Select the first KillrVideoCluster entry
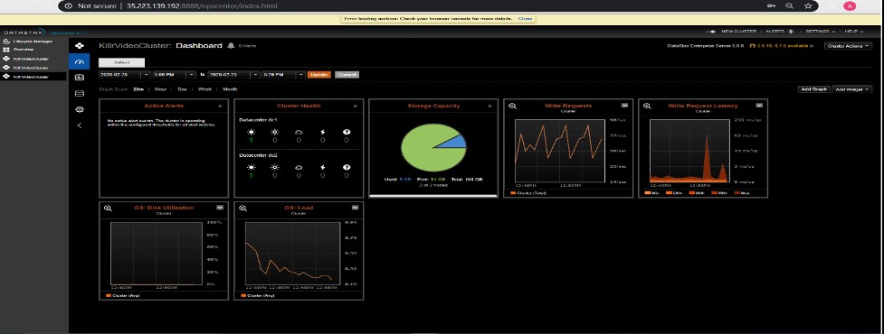 31,59
